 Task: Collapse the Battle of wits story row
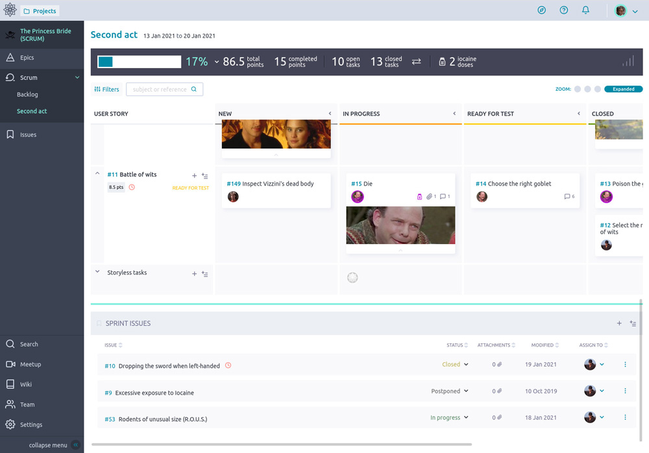point(97,173)
